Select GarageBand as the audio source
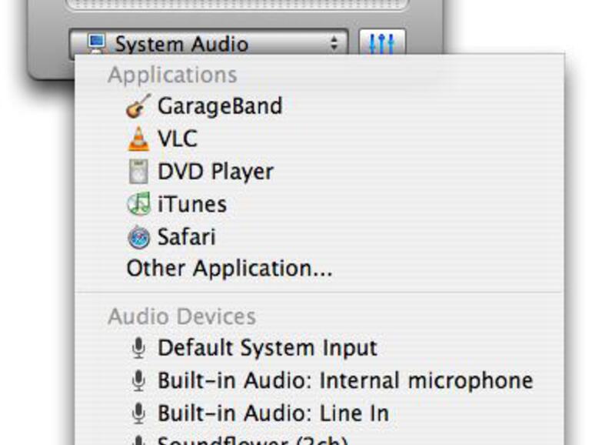Image resolution: width=592 pixels, height=445 pixels. (220, 105)
